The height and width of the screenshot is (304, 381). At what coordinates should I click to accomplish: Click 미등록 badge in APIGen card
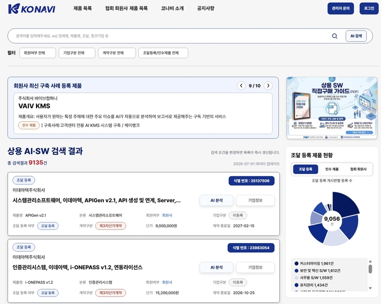[x=238, y=215]
